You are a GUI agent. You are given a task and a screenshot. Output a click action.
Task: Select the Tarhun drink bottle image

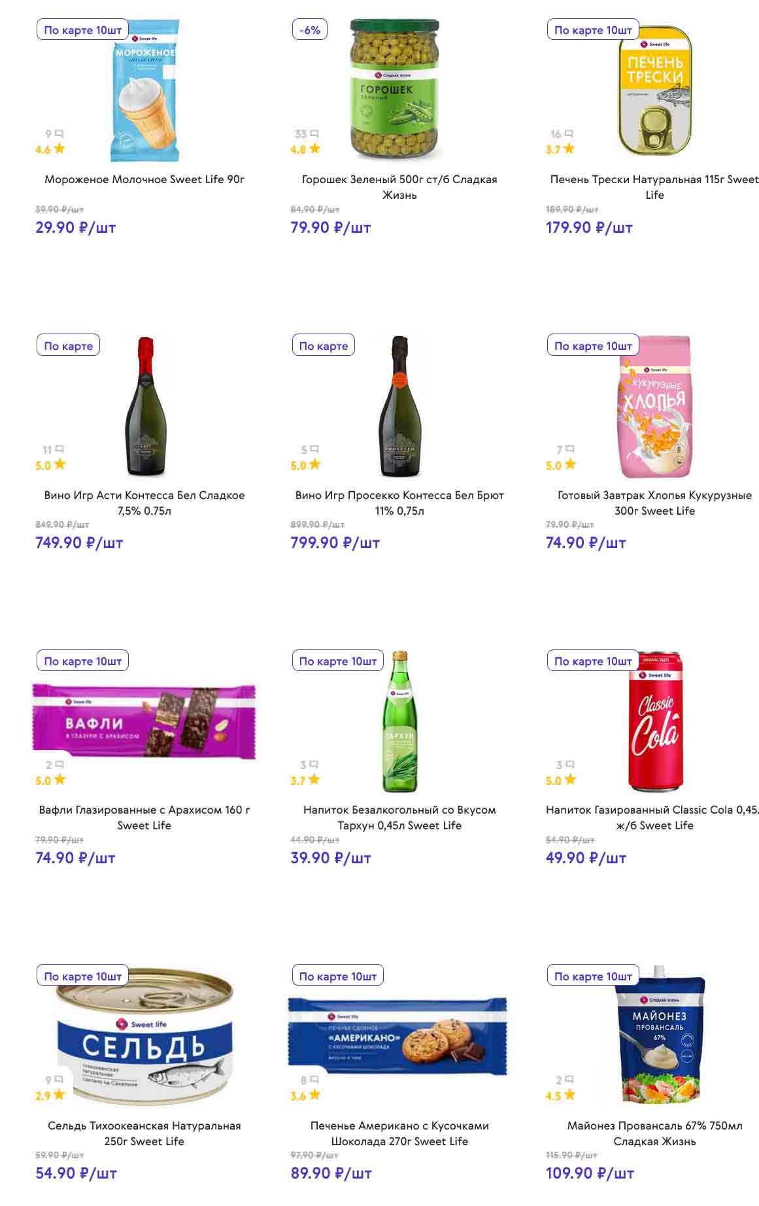(x=399, y=721)
